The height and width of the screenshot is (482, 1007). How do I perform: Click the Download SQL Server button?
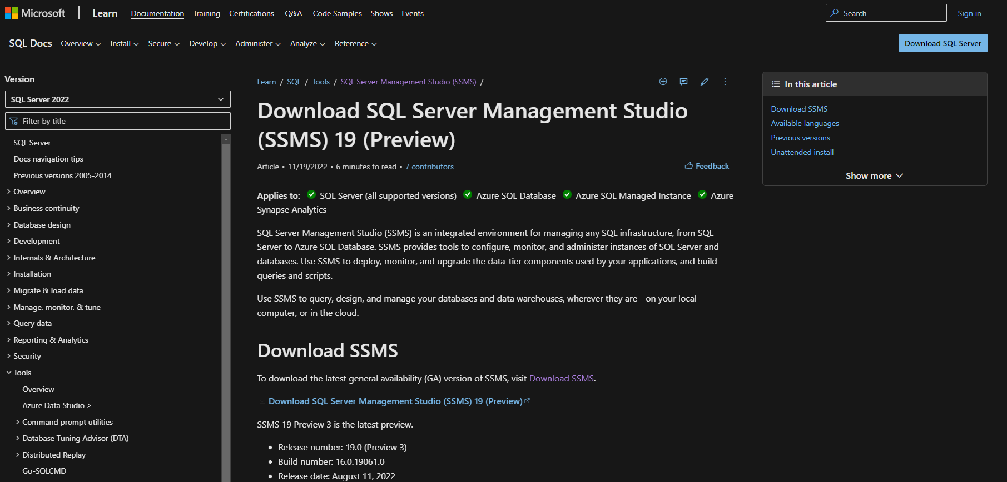tap(942, 43)
